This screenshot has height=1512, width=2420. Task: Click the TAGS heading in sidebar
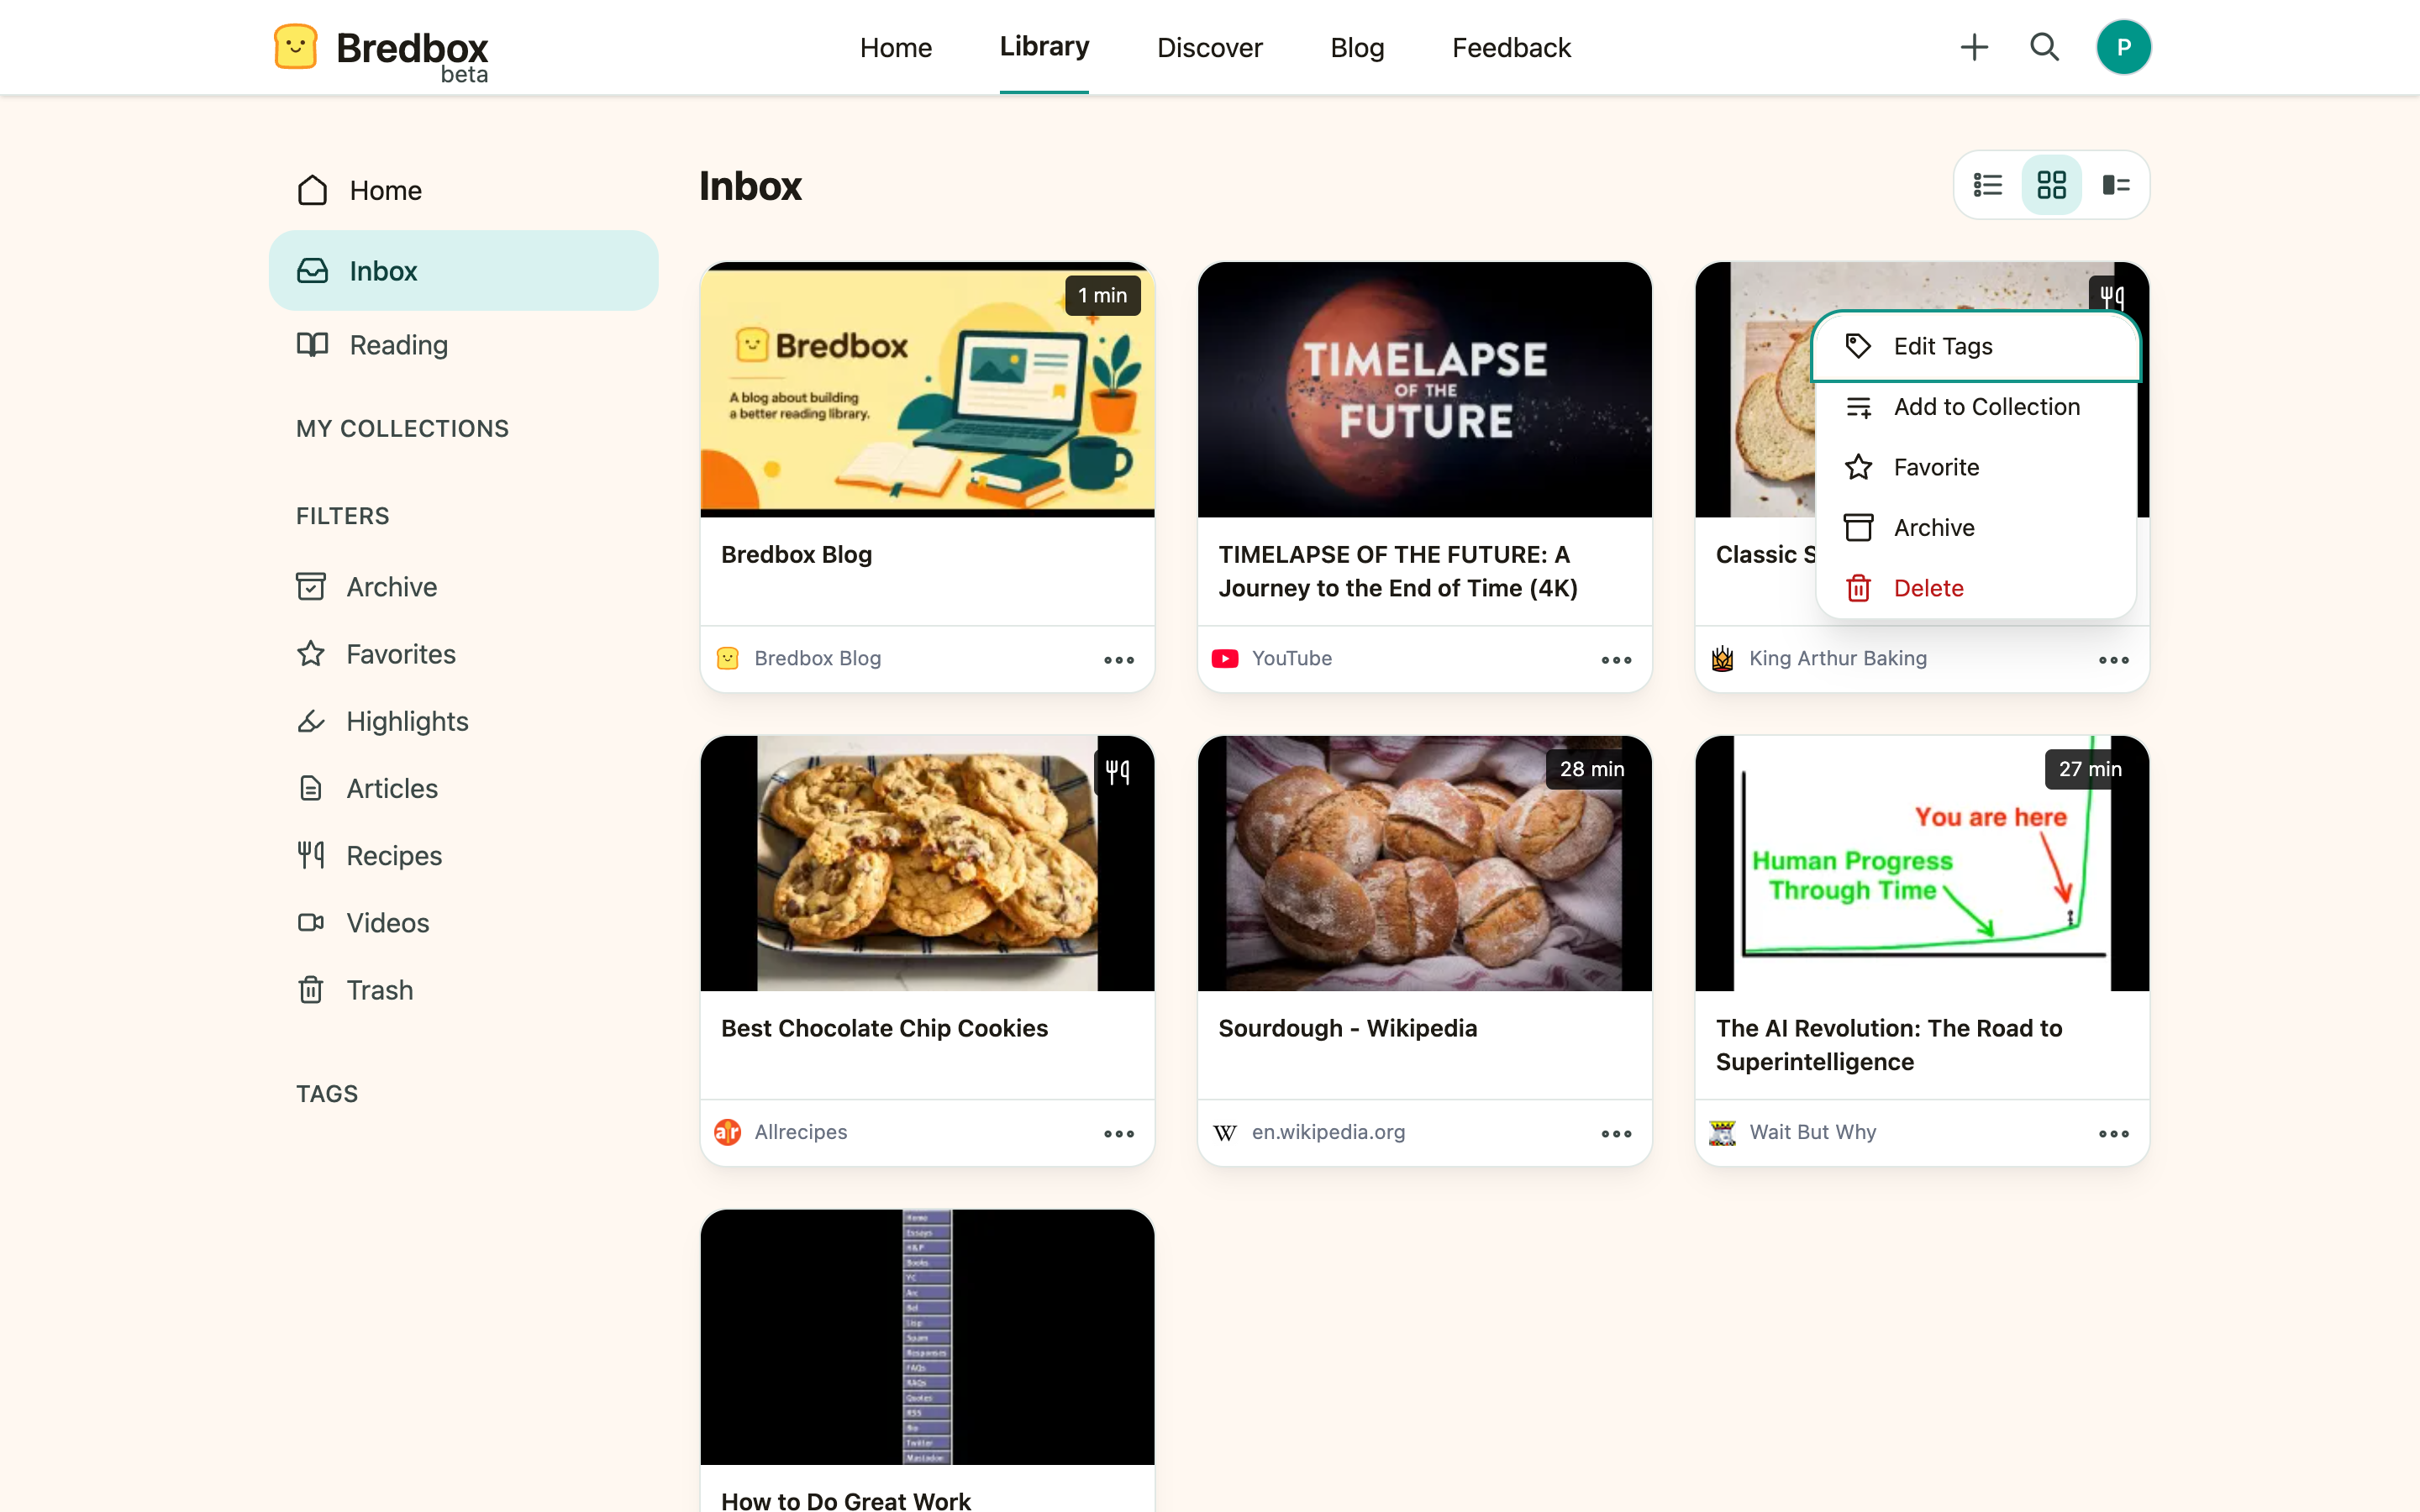click(327, 1094)
